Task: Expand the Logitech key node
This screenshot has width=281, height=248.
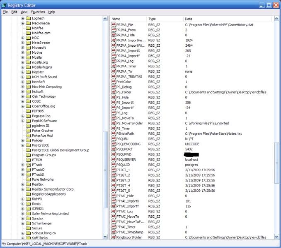Action: click(x=23, y=19)
